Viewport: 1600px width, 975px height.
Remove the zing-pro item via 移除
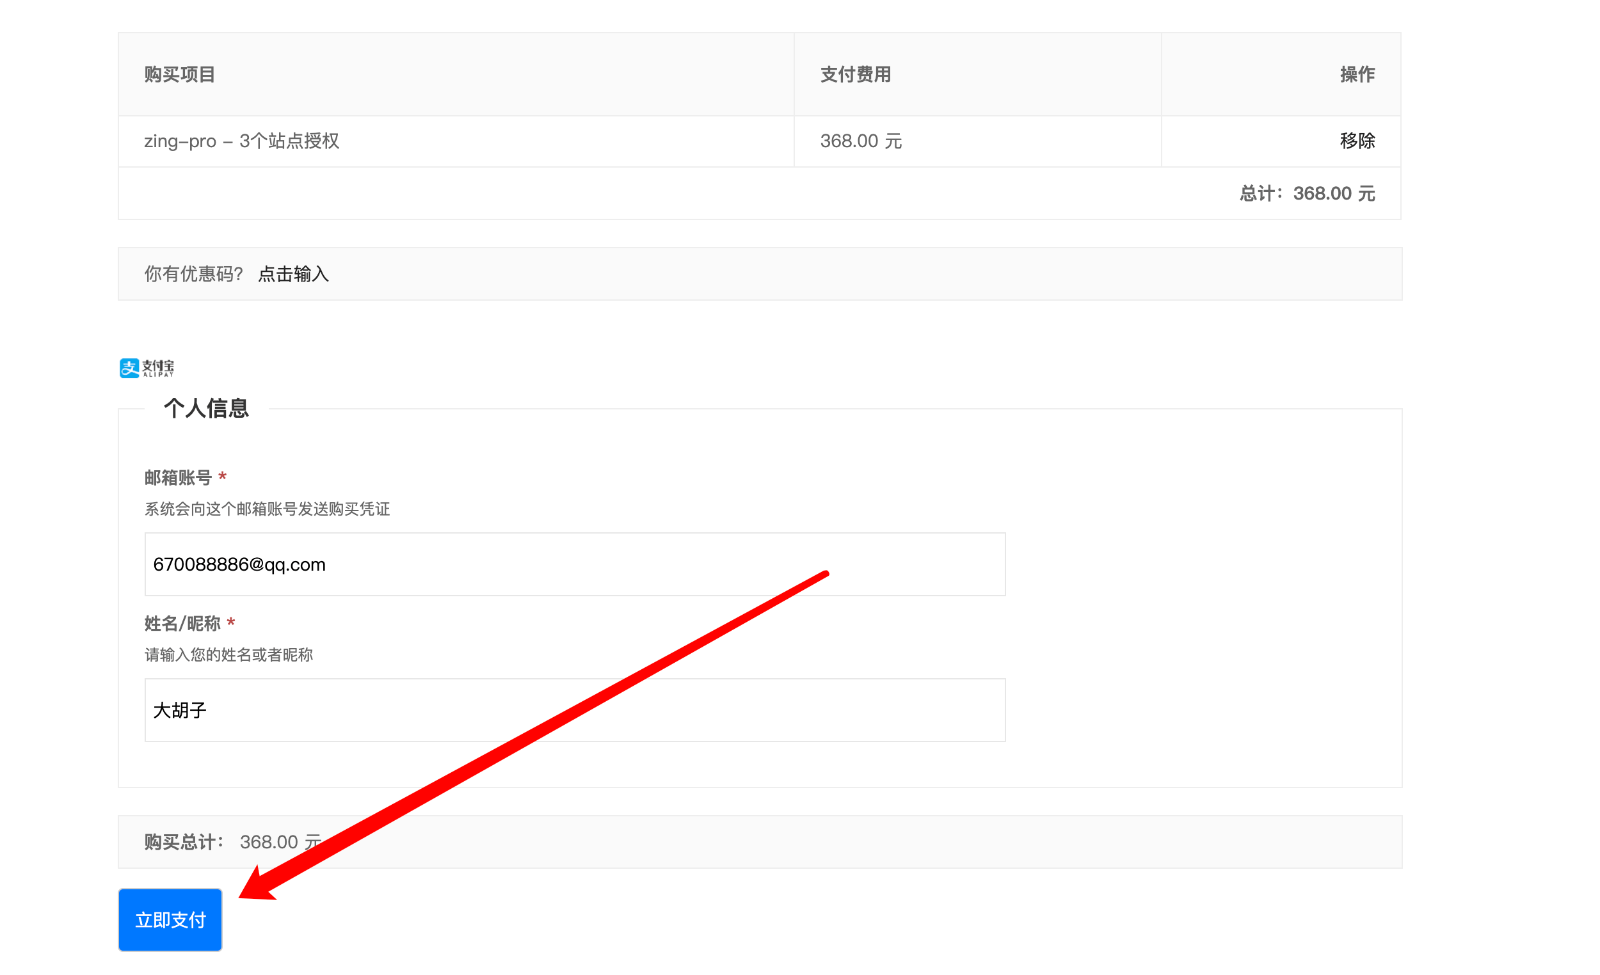1357,141
